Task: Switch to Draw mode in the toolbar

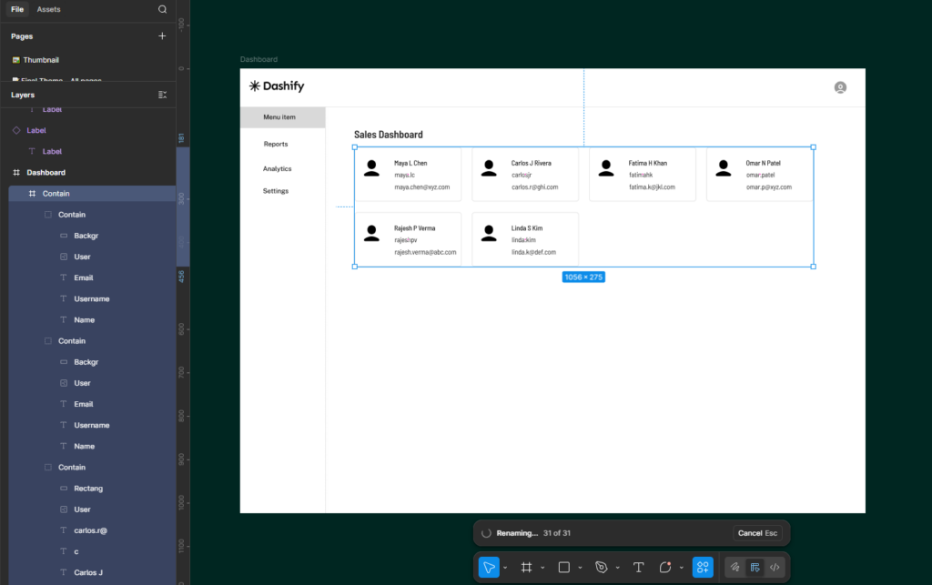Action: (734, 567)
